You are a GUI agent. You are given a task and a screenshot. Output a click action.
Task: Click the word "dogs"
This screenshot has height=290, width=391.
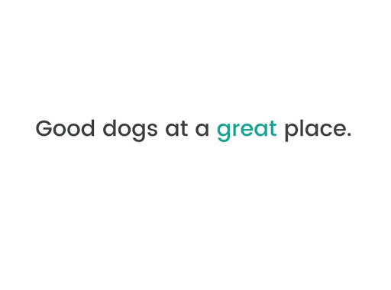pyautogui.click(x=130, y=130)
